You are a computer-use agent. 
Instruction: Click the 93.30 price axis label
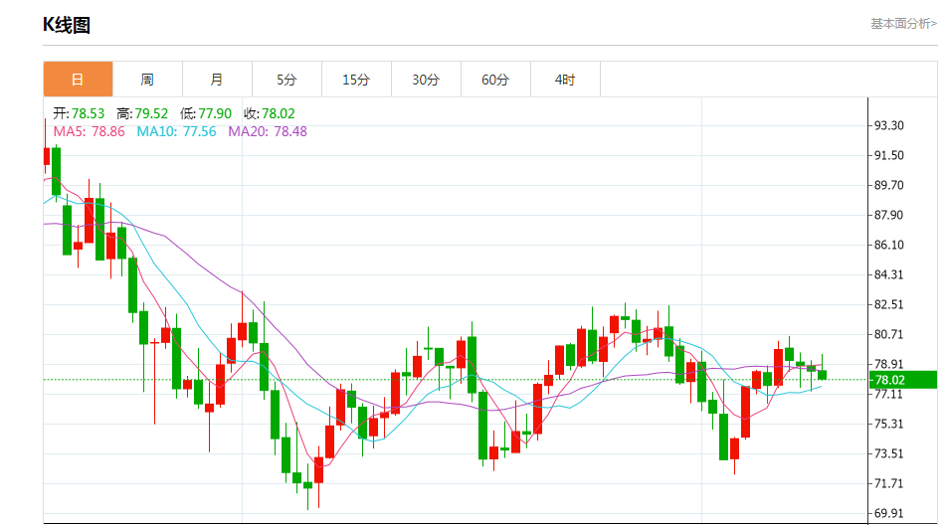(x=888, y=125)
